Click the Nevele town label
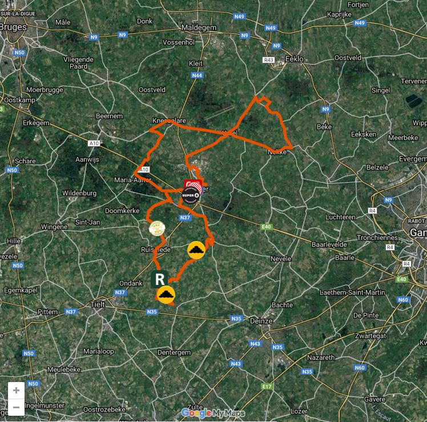Viewport: 427px width, 422px height. 281,259
